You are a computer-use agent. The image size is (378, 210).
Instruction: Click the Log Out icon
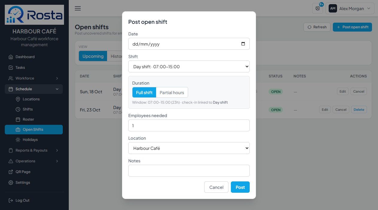11,200
